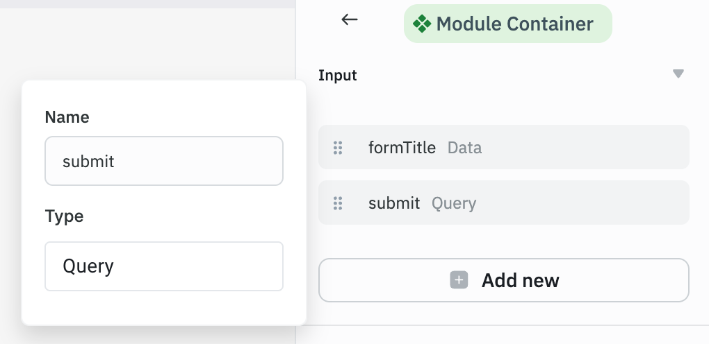
Task: Click the Query type tag on submit row
Action: [454, 203]
